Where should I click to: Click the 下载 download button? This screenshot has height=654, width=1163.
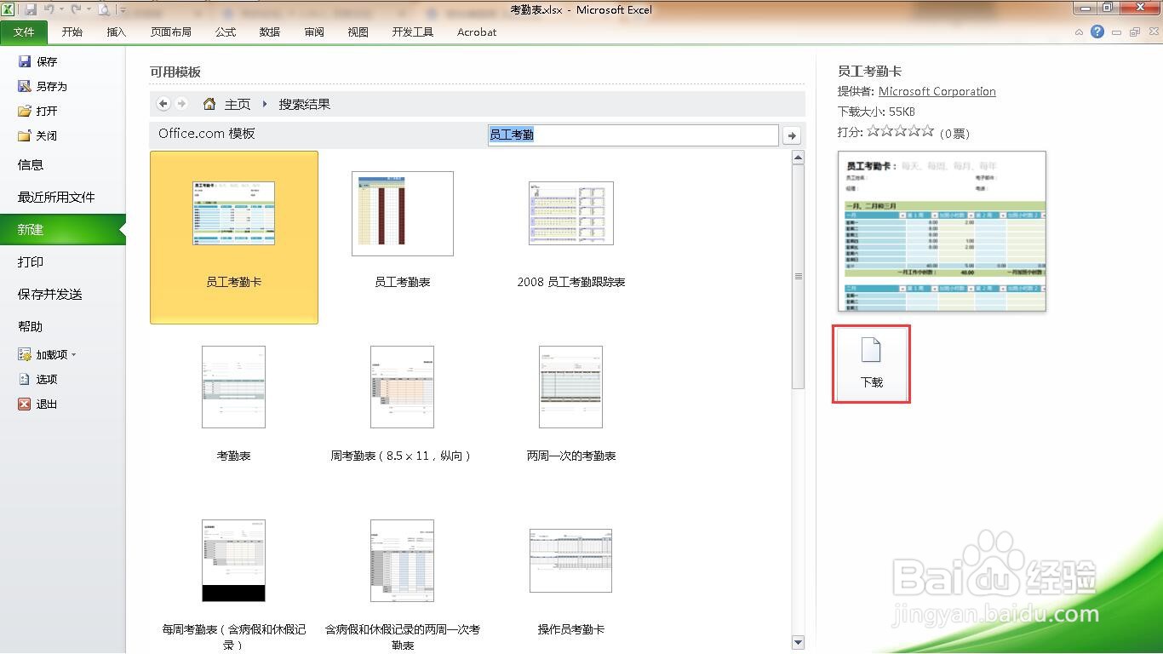[871, 364]
